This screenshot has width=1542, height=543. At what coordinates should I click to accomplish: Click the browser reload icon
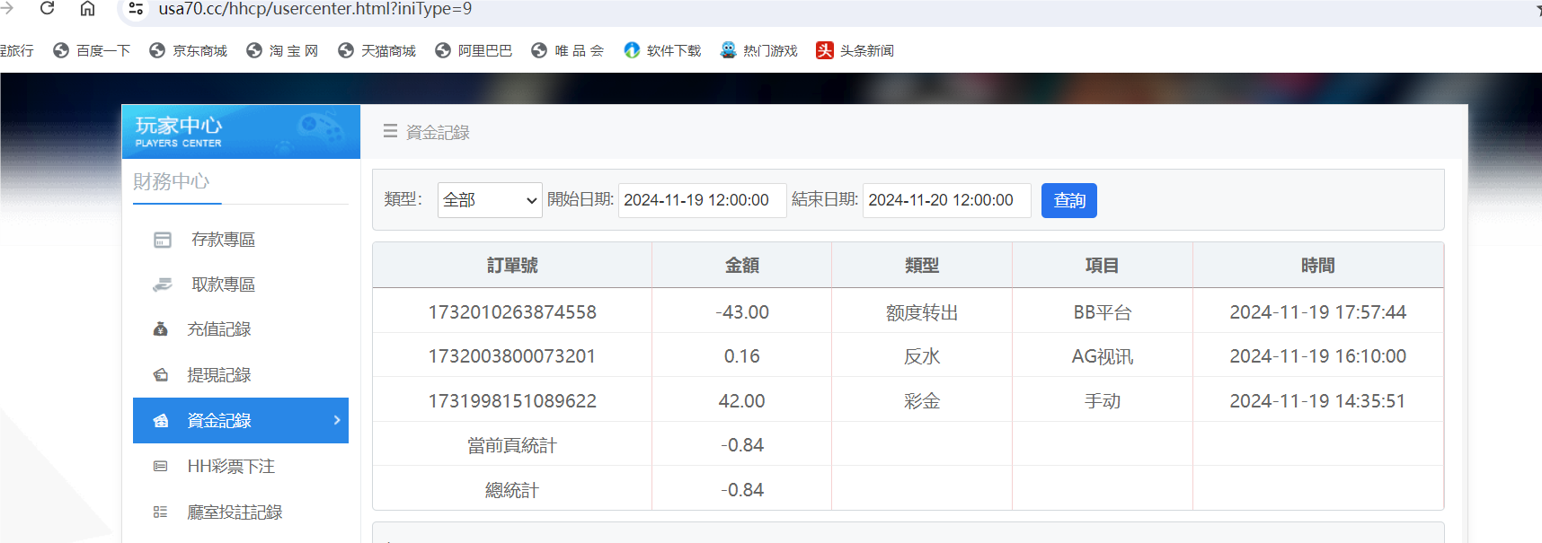click(48, 9)
